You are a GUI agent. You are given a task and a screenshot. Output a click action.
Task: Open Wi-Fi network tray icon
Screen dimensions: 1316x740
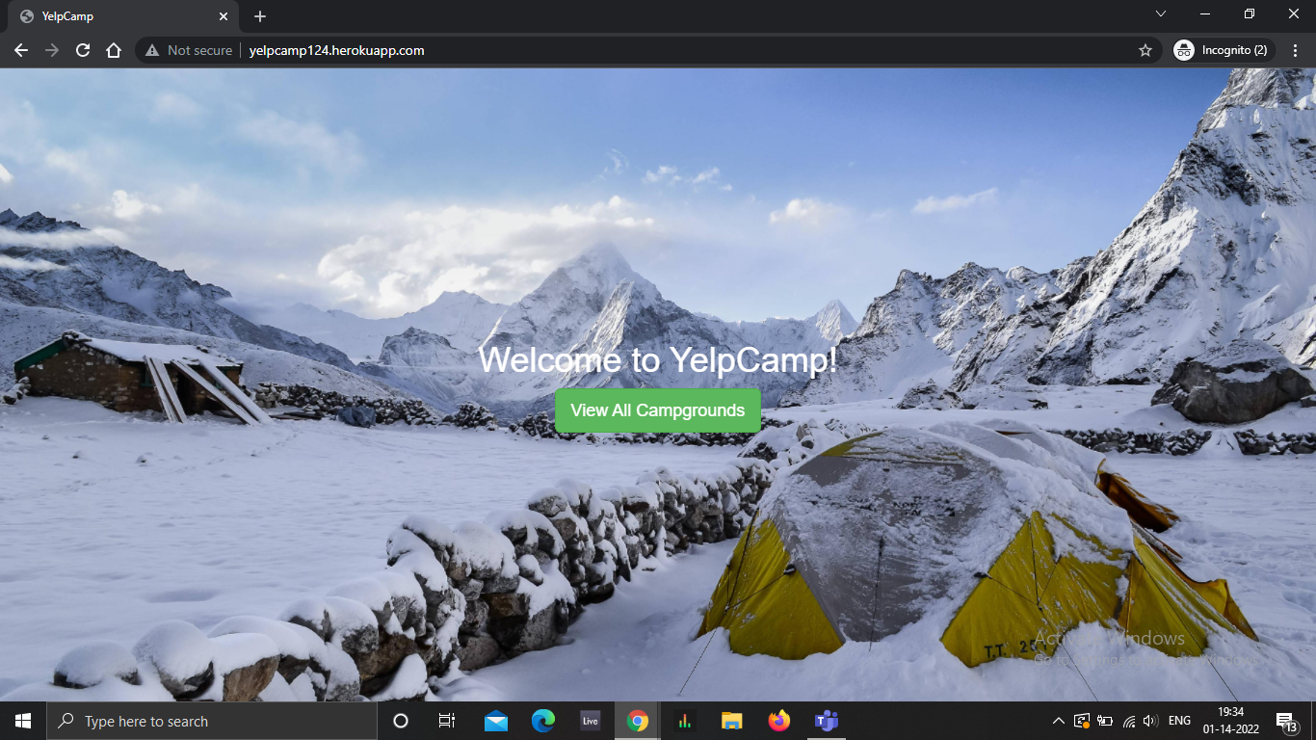tap(1128, 721)
